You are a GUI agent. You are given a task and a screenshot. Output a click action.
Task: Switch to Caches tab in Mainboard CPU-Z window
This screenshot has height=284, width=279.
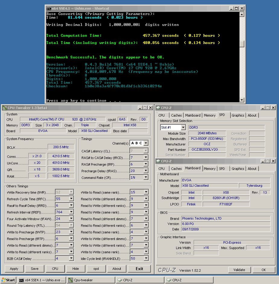coord(176,169)
